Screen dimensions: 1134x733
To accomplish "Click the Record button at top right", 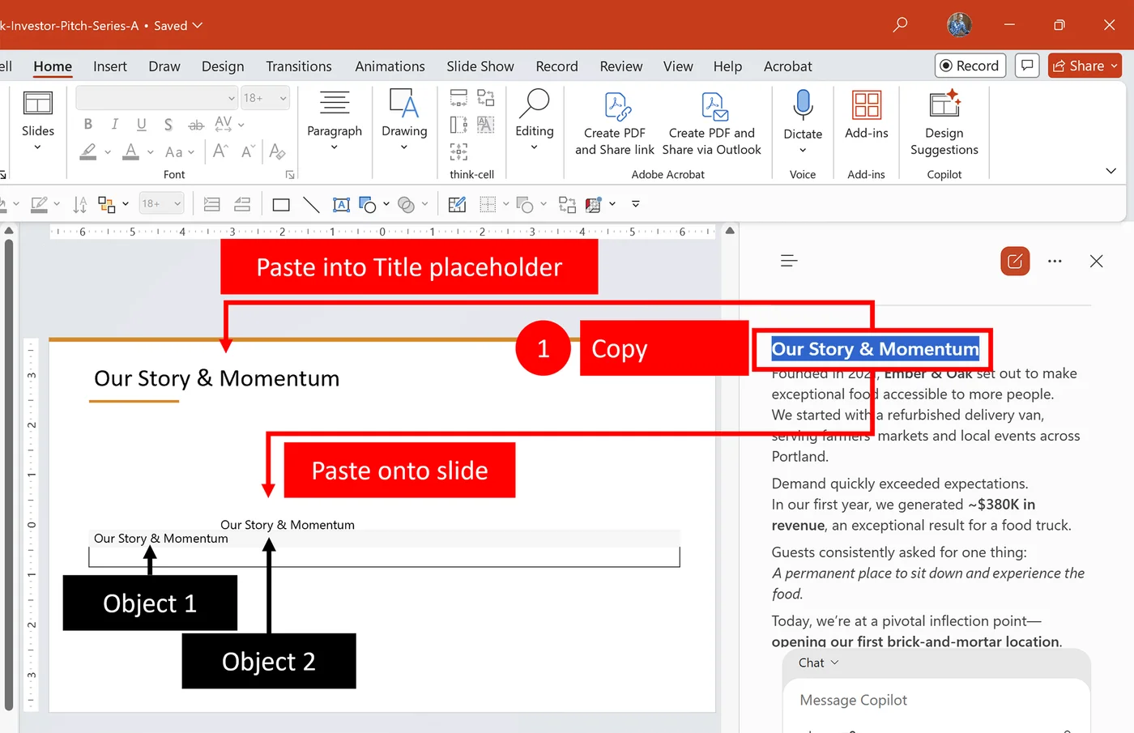I will (x=970, y=66).
